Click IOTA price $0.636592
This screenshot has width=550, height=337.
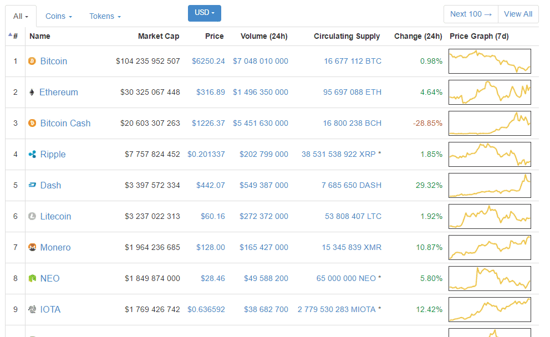tap(206, 309)
